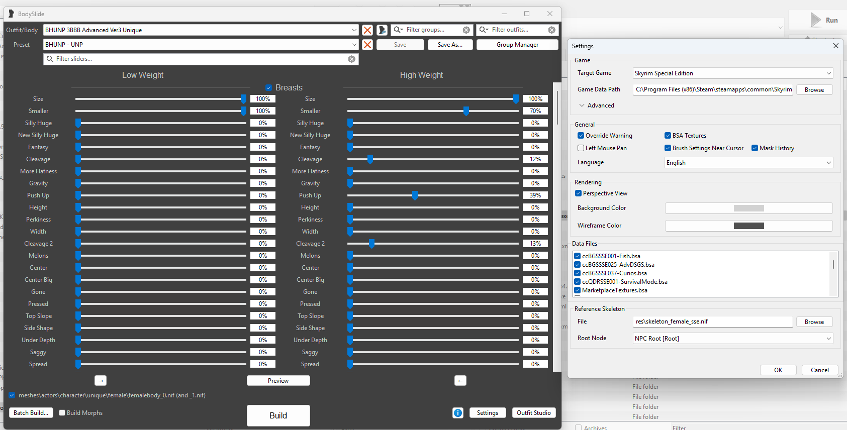
Task: Clear the Filter outfits search field
Action: coord(552,30)
